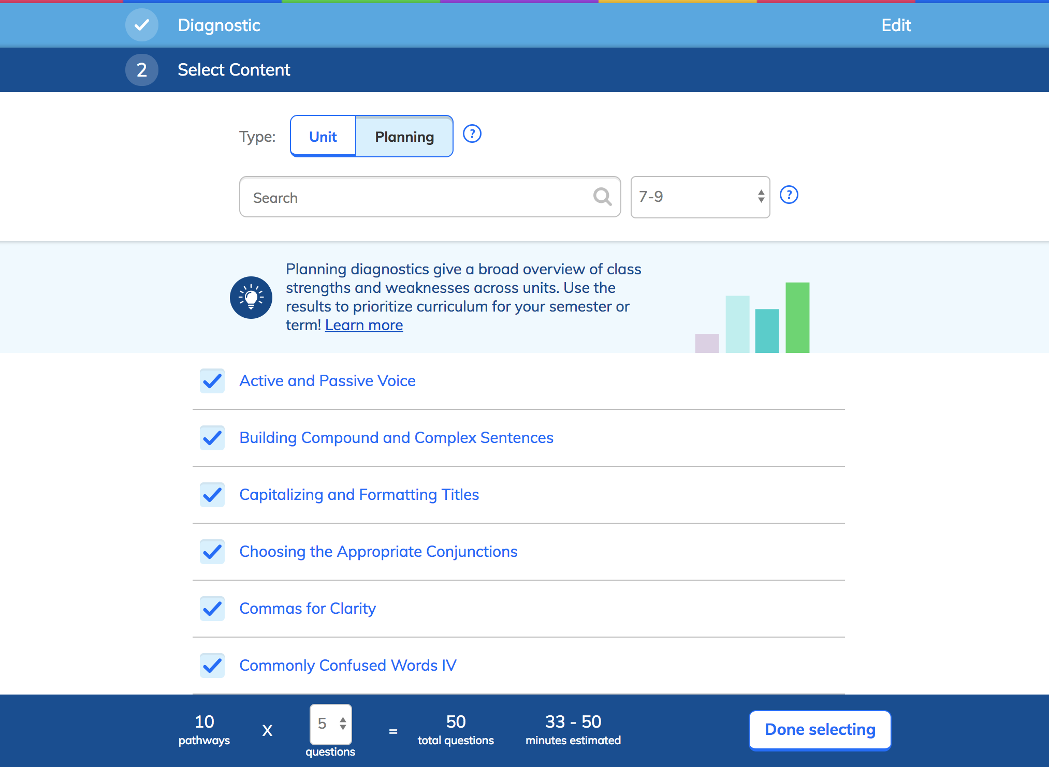The width and height of the screenshot is (1049, 767).
Task: Click the Done selecting button
Action: 820,730
